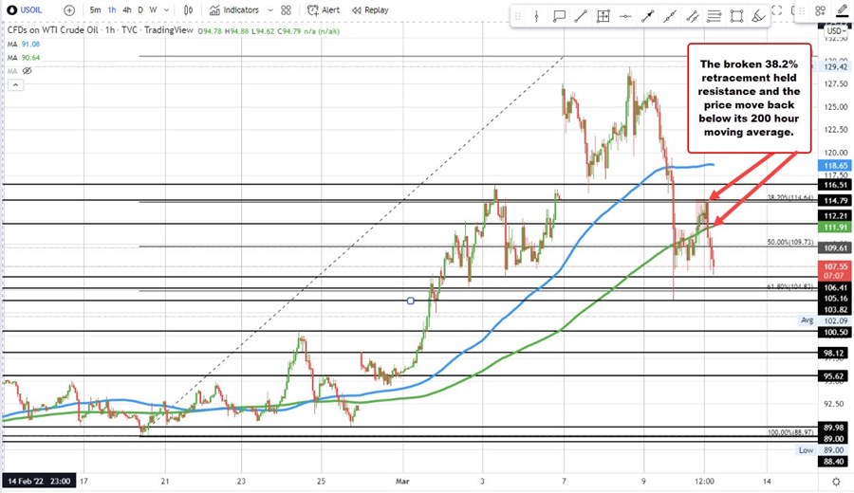Open the USD currency dropdown
The width and height of the screenshot is (854, 493).
[x=836, y=31]
